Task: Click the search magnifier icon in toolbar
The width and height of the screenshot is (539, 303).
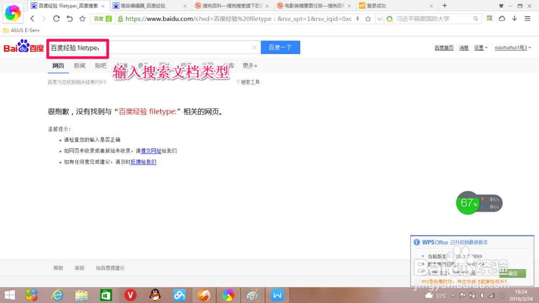Action: click(x=475, y=18)
